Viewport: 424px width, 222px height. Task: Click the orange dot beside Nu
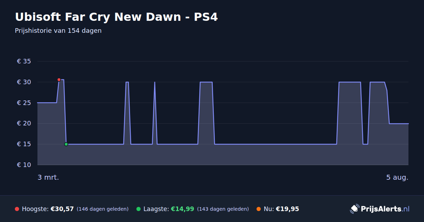(259, 209)
